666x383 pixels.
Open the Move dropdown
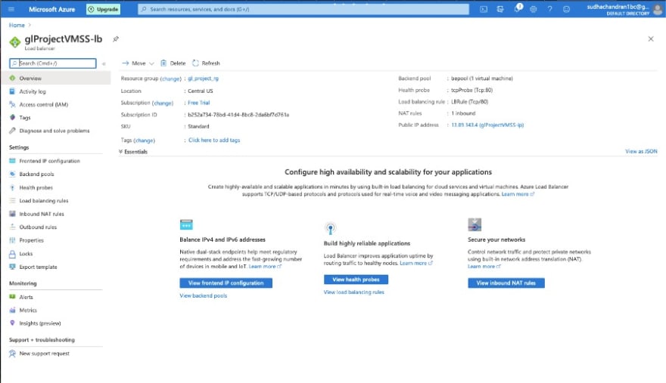coord(138,63)
